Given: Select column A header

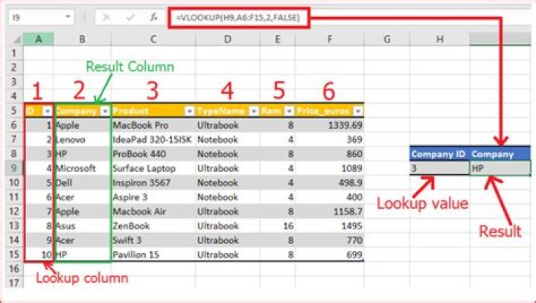Looking at the screenshot, I should coord(39,39).
